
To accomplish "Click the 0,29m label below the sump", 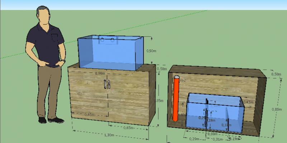I will click(194, 139).
